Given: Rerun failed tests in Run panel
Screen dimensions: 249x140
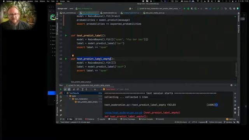Looking at the screenshot, I should click(x=61, y=93).
